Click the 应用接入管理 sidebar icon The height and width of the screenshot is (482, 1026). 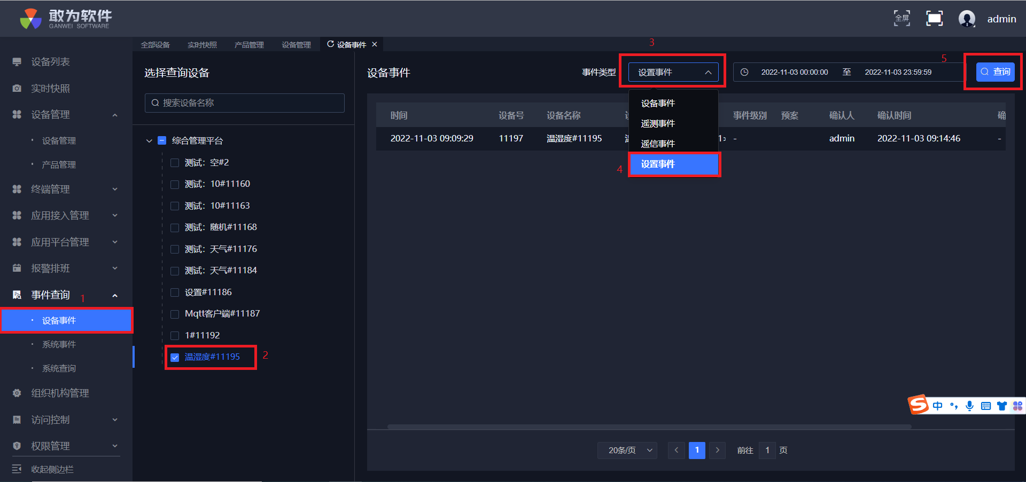click(x=17, y=215)
